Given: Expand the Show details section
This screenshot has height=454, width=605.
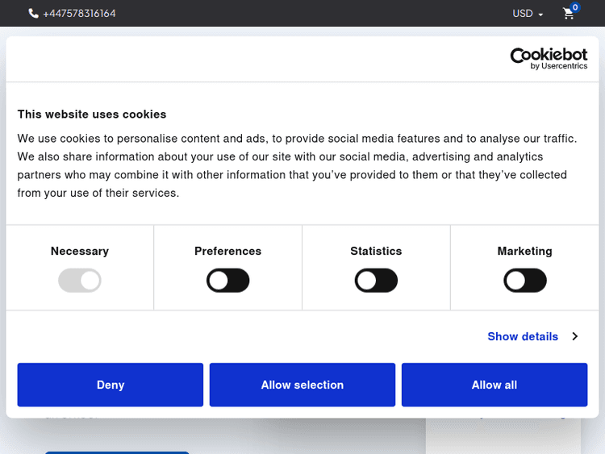Looking at the screenshot, I should click(x=523, y=336).
